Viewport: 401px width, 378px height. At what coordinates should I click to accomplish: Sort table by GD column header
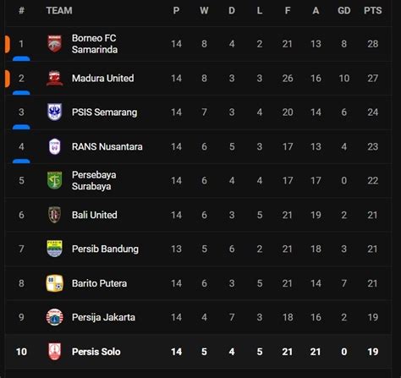coord(344,10)
